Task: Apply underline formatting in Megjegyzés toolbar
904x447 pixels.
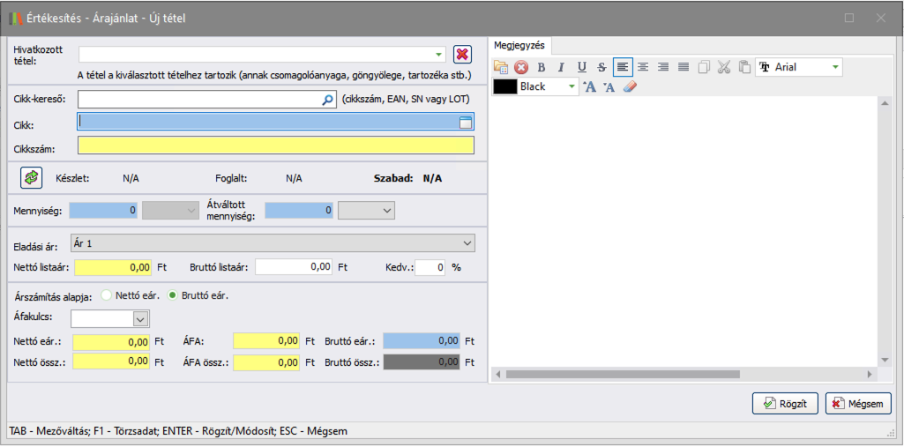Action: [x=581, y=67]
